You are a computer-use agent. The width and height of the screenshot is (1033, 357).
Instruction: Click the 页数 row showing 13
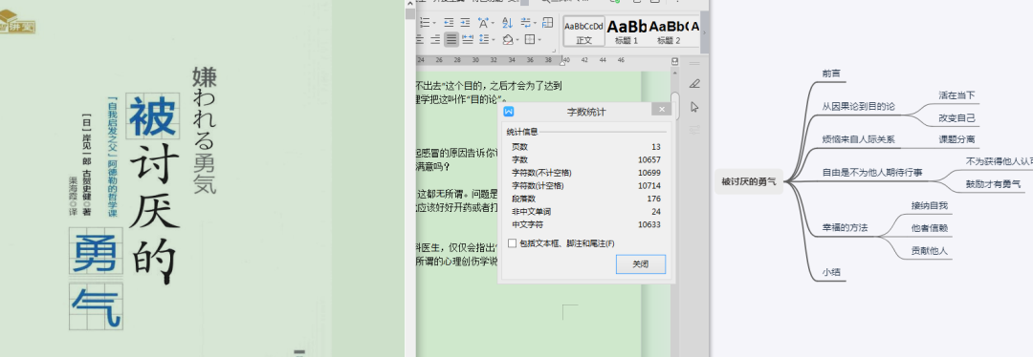[585, 147]
